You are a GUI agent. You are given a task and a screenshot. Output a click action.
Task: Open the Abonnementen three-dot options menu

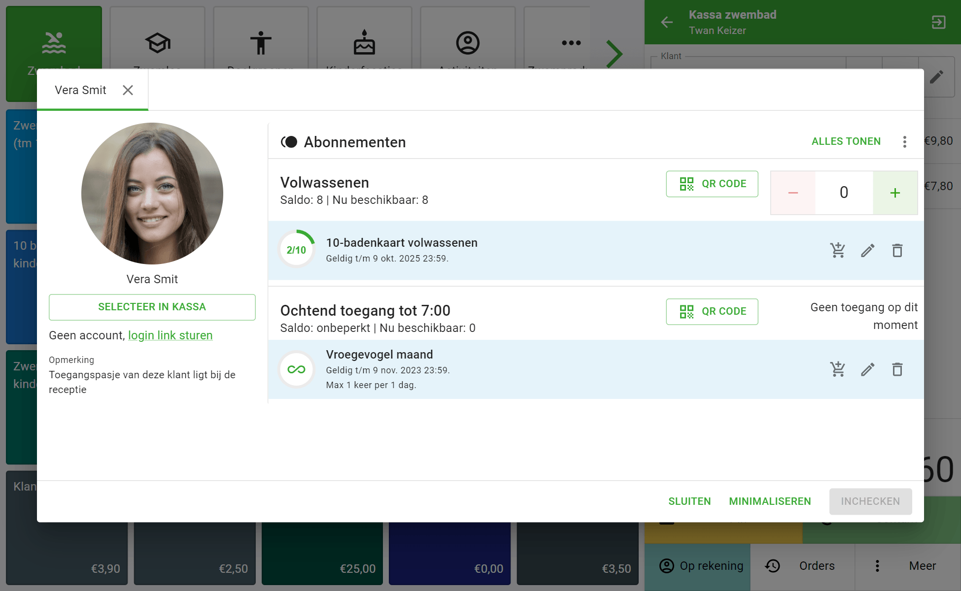coord(904,142)
